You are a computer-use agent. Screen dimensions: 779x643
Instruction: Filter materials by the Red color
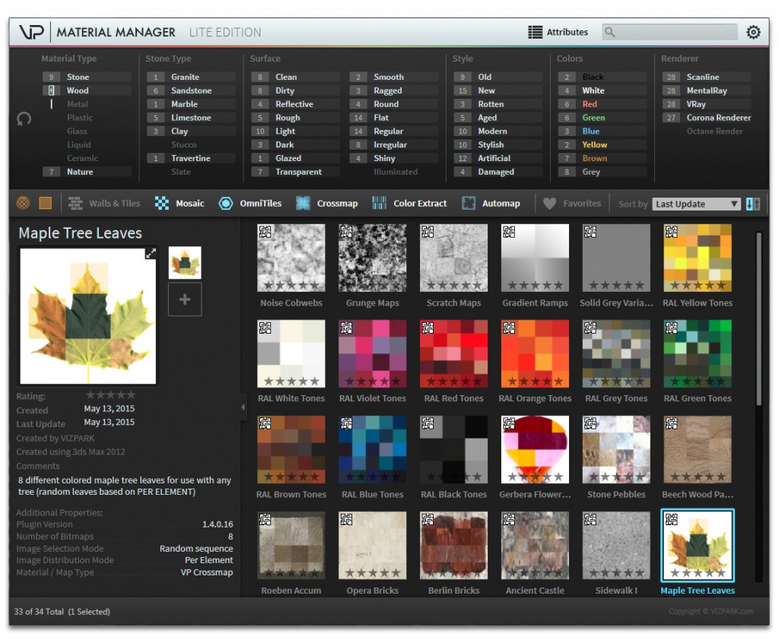[x=590, y=104]
